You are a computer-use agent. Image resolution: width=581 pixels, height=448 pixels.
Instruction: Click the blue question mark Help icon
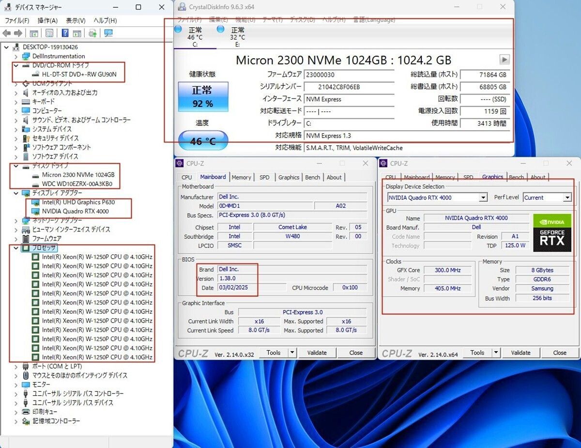[65, 33]
